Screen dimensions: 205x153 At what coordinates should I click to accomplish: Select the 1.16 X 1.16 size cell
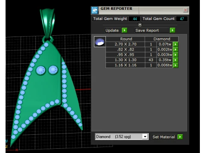(125, 65)
